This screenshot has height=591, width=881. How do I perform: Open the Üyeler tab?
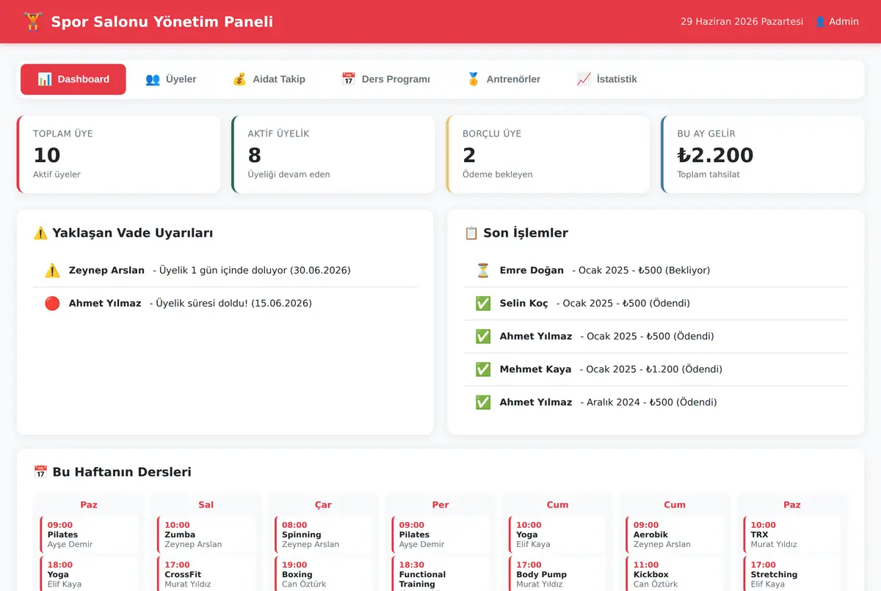171,79
